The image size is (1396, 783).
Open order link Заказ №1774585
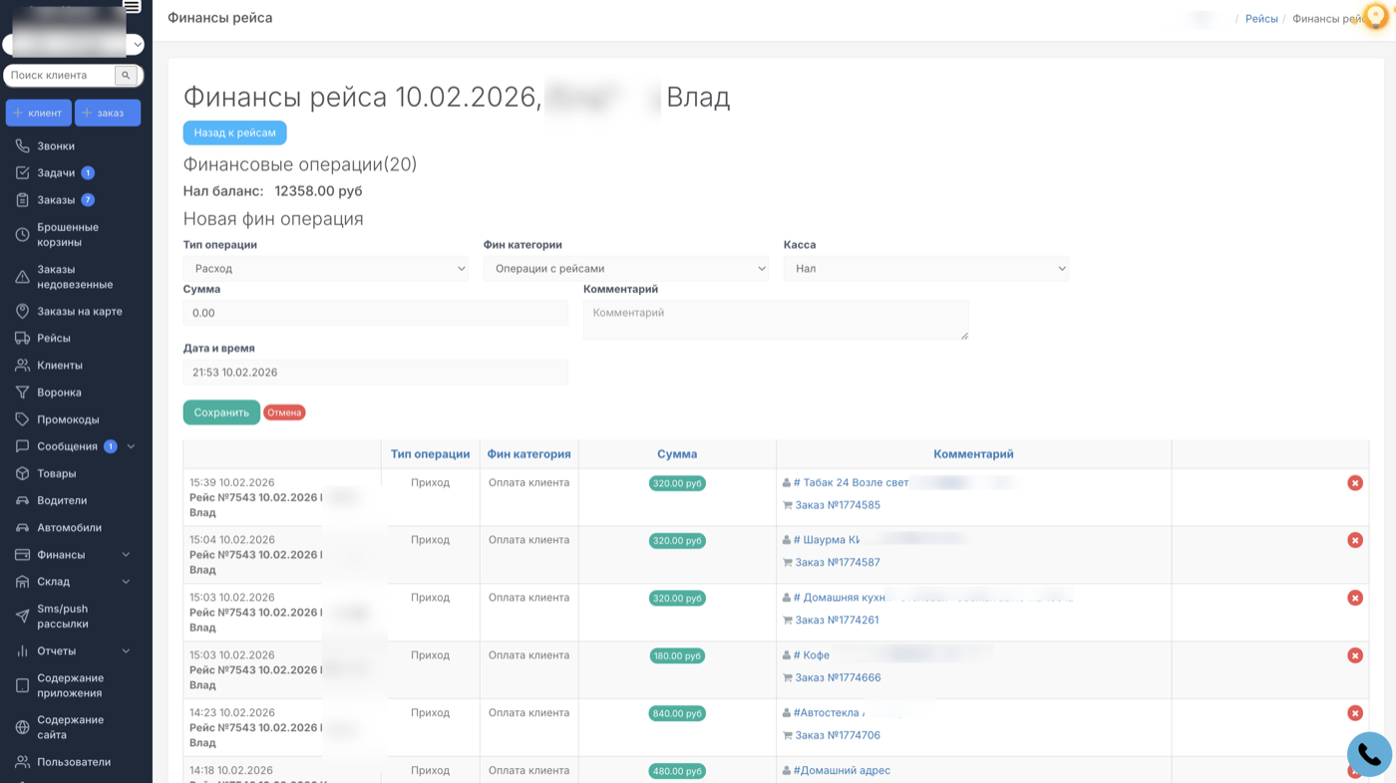837,505
